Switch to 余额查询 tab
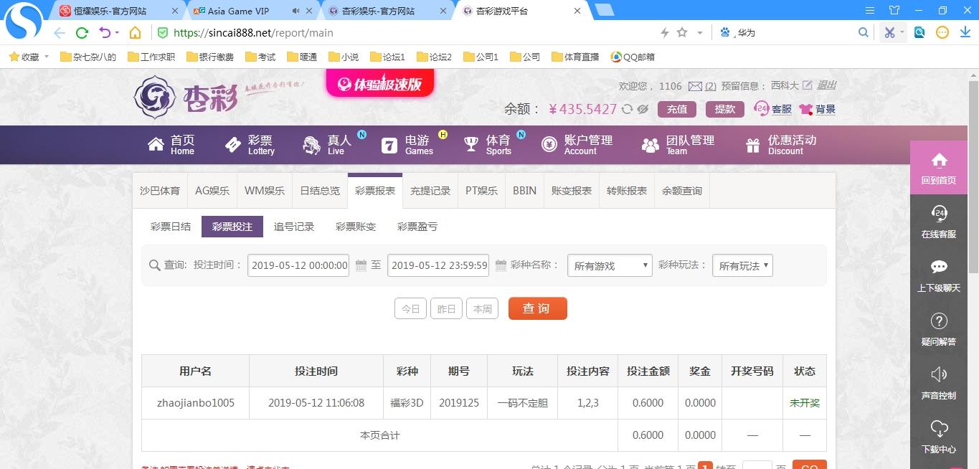This screenshot has width=979, height=469. (x=682, y=191)
